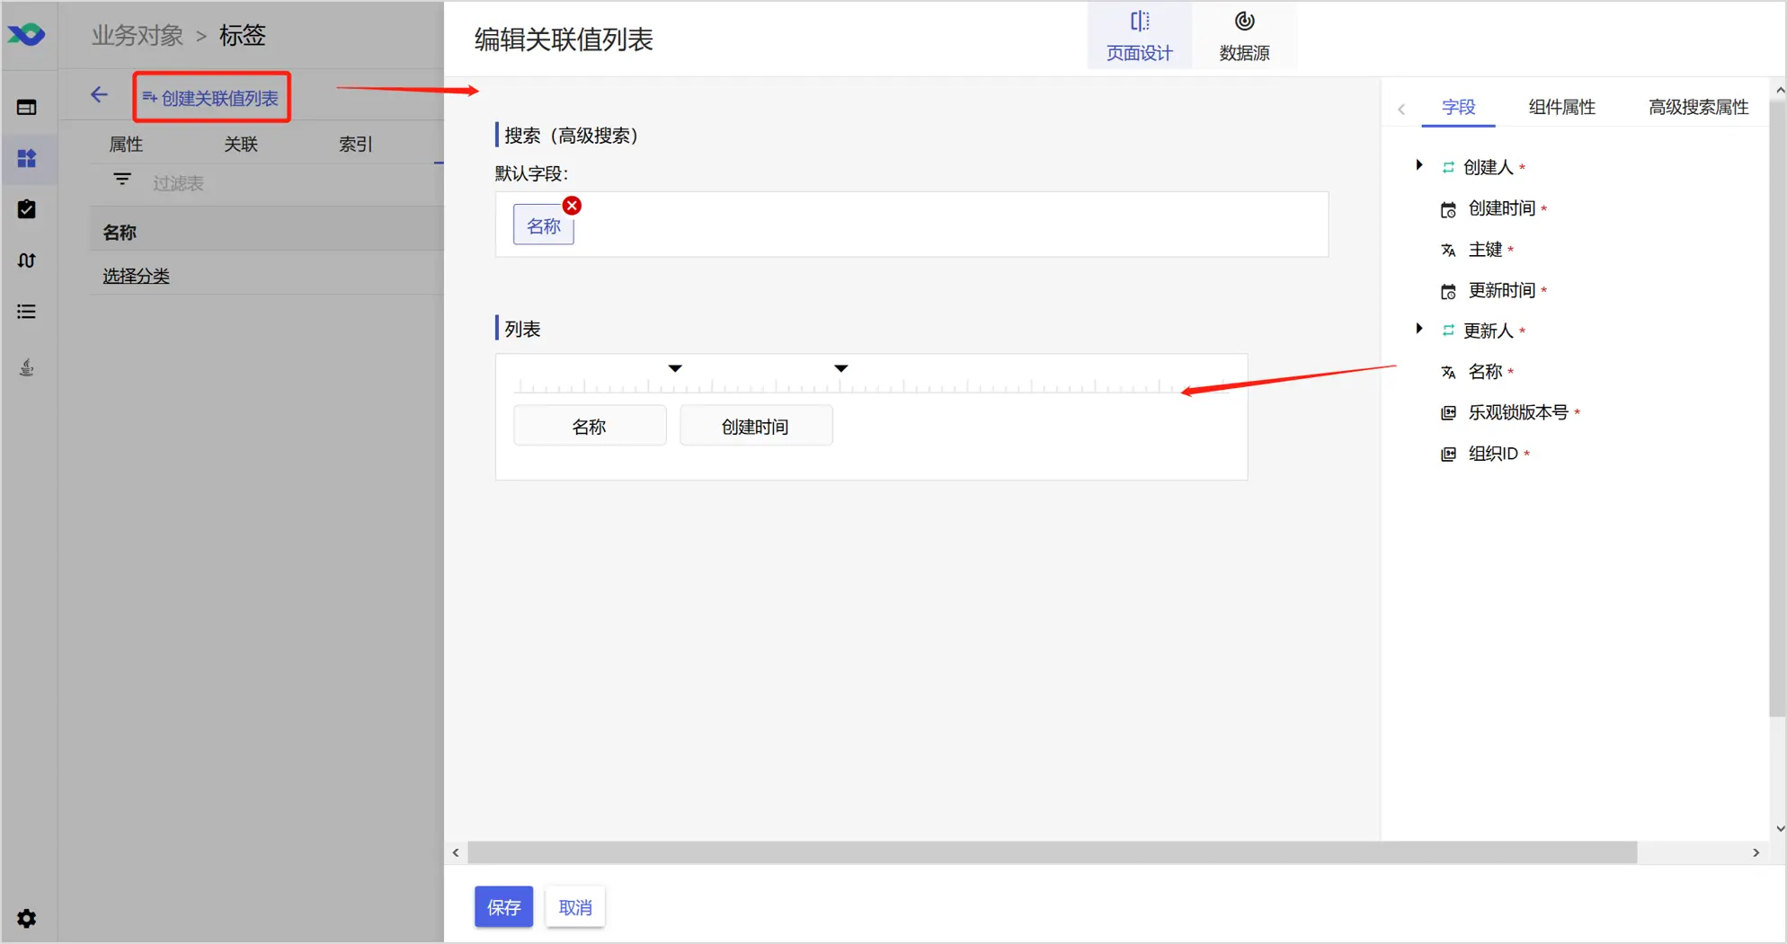The height and width of the screenshot is (944, 1787).
Task: Click the app logo icon
Action: 26,34
